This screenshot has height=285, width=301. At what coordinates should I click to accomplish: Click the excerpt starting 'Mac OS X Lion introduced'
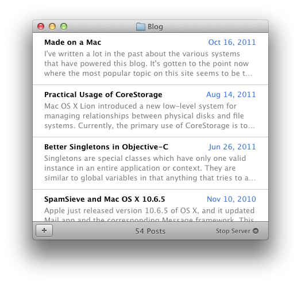150,116
